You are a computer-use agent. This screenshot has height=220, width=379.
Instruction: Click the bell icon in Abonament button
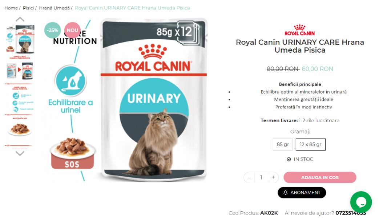pyautogui.click(x=286, y=192)
